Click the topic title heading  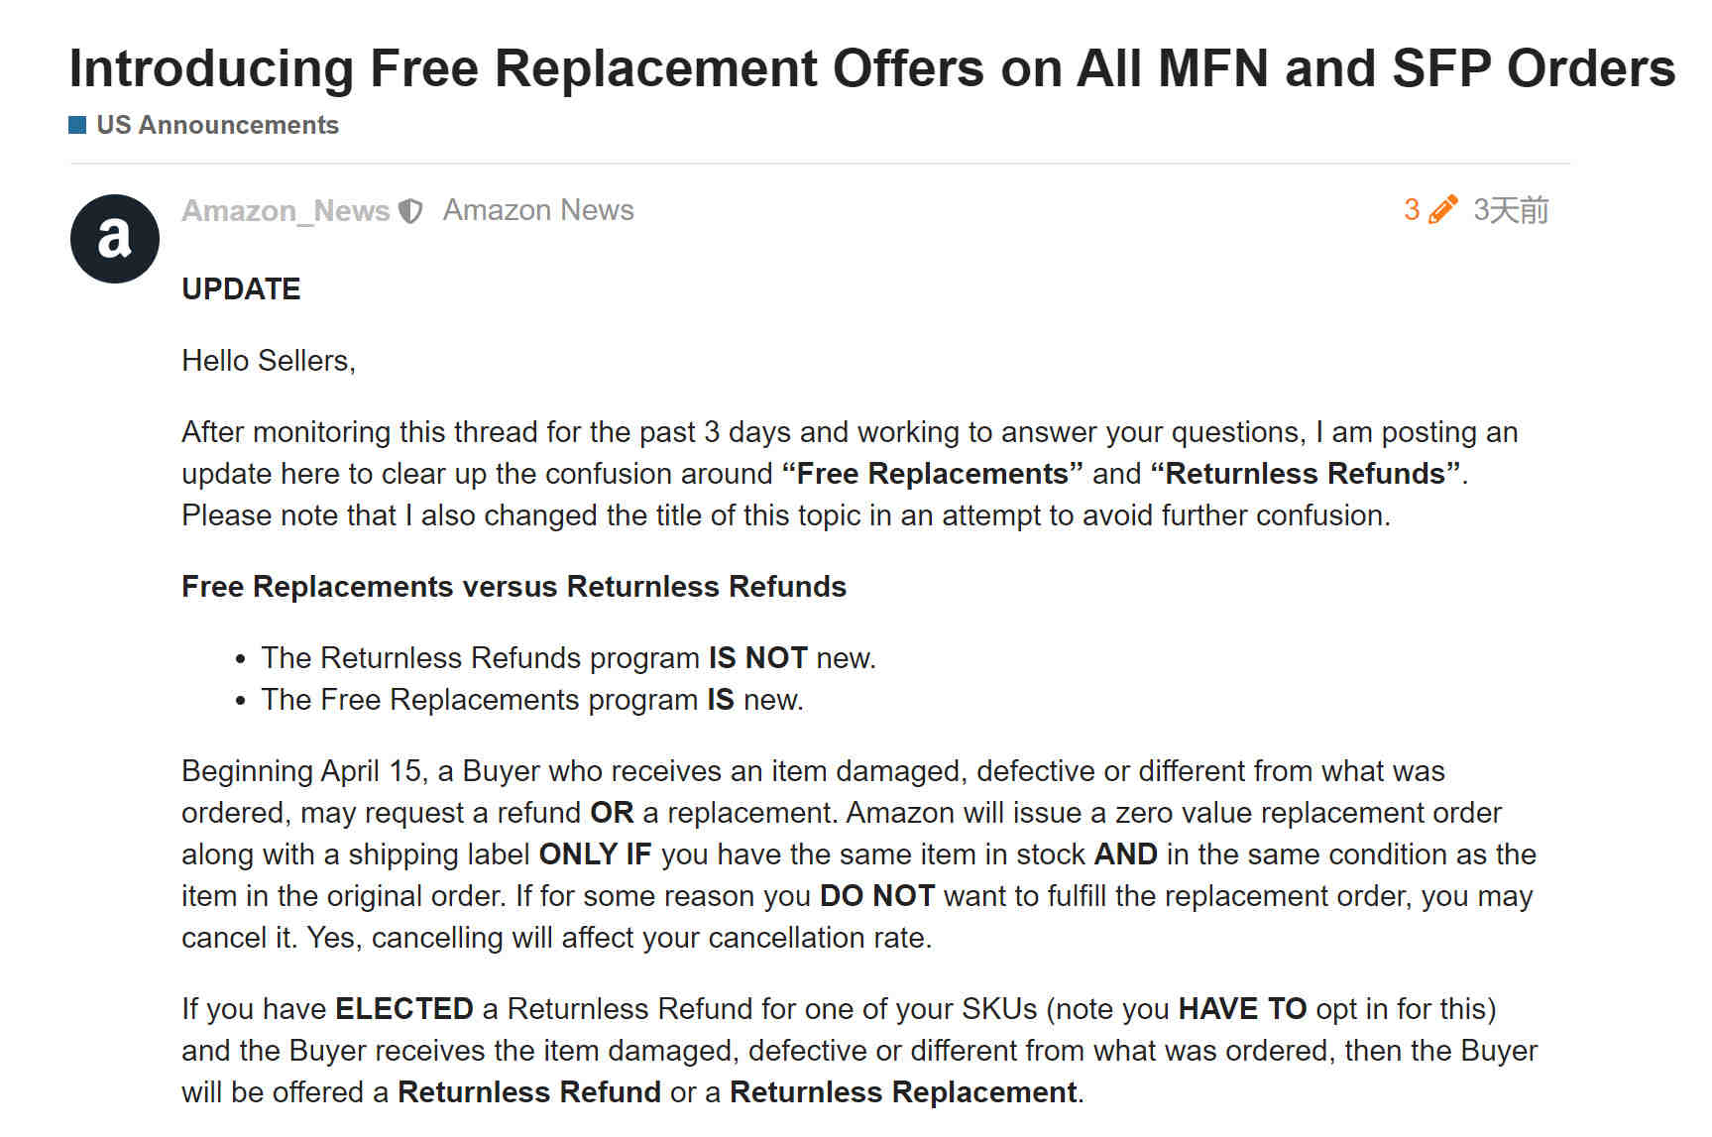point(871,68)
